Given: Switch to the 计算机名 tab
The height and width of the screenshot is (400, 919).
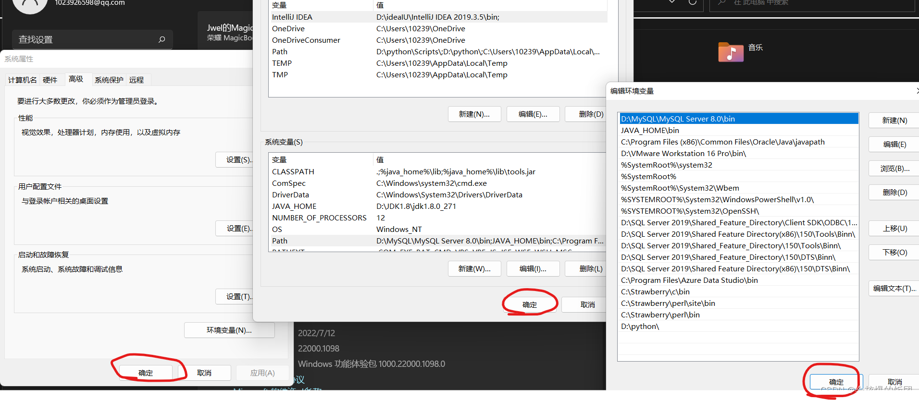Looking at the screenshot, I should click(22, 80).
